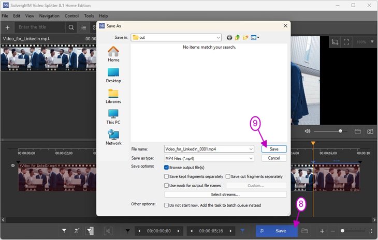Select Video_for_LinkedIn.mp4 thumbnail in media list
Viewport: 378px width, 240px height.
[x=49, y=57]
